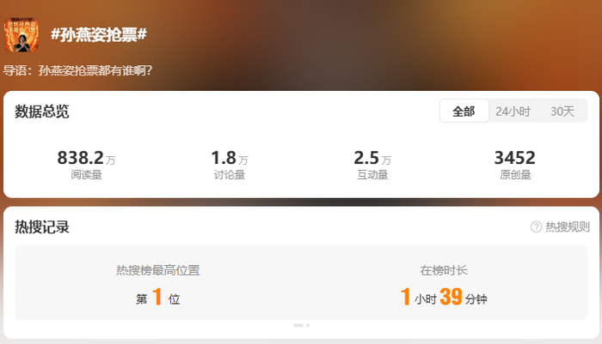Click the 2.5万 互动量 statistic

click(x=372, y=165)
